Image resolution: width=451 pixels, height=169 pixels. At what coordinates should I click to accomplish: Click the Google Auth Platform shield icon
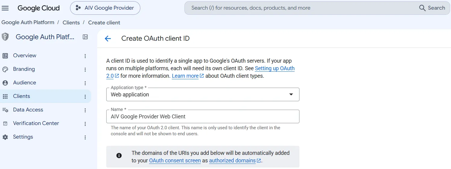5,37
